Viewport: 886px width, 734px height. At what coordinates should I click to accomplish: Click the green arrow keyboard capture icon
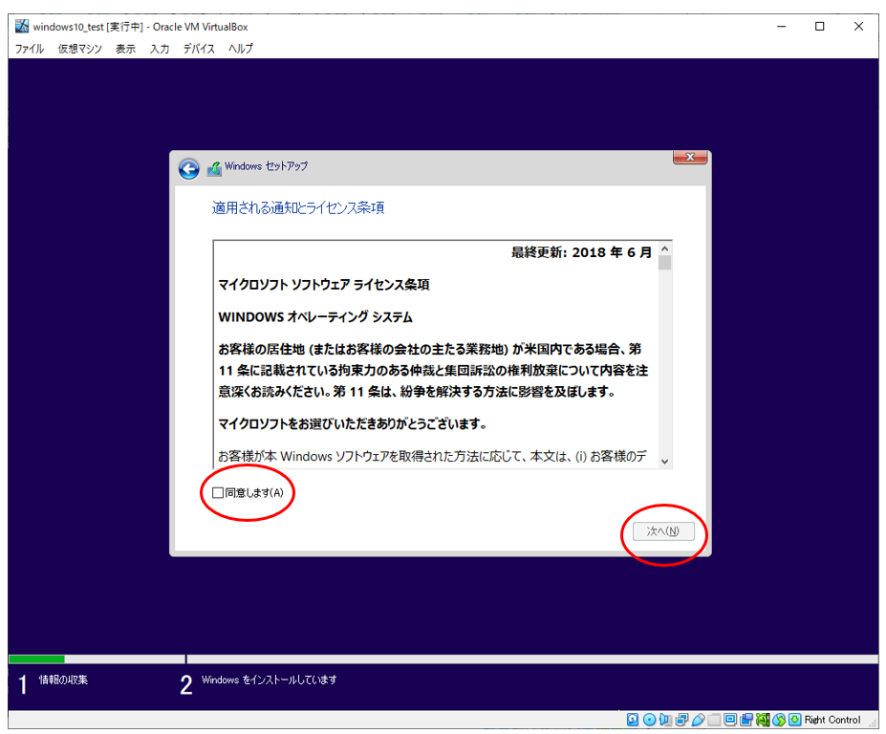pyautogui.click(x=795, y=720)
